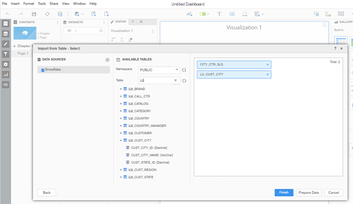
Task: Expand the LU_BRAND table
Action: 121,89
